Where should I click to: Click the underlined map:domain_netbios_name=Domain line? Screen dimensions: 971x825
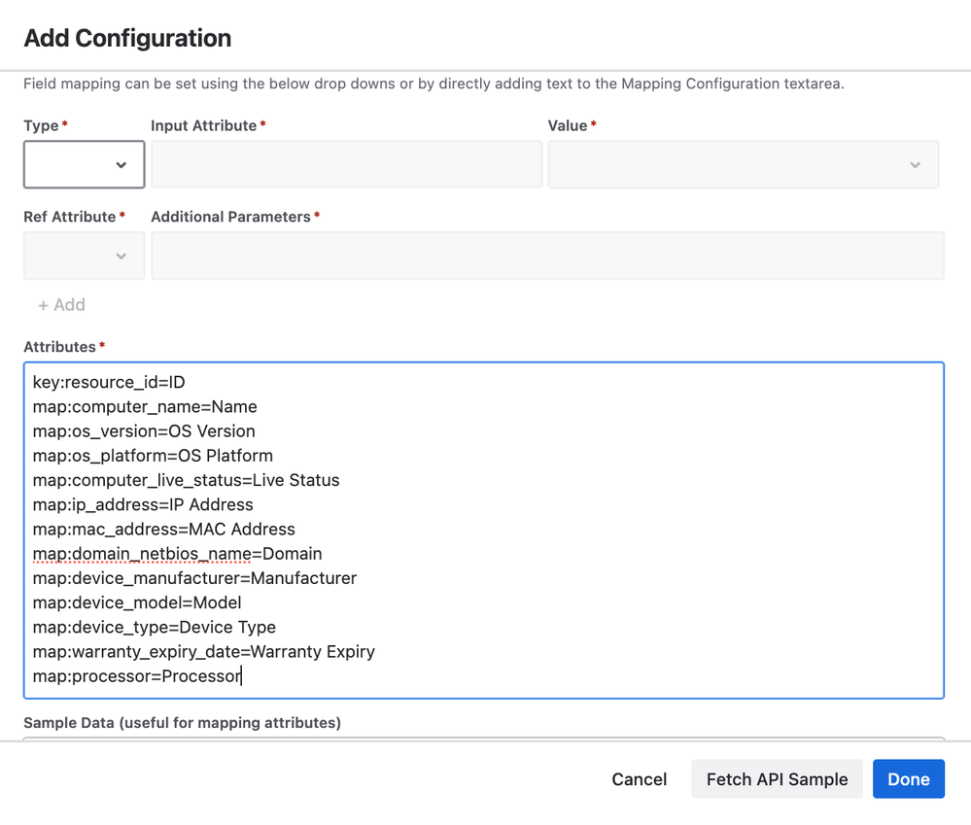click(x=177, y=554)
